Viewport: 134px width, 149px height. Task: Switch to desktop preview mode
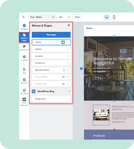pos(107,17)
